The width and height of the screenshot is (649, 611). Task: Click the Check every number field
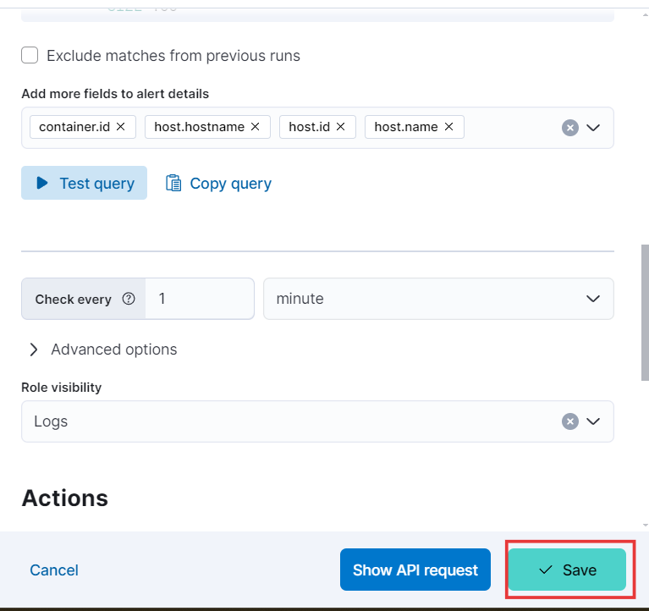coord(200,299)
